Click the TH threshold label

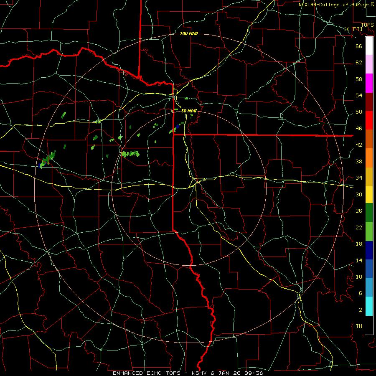pyautogui.click(x=359, y=326)
